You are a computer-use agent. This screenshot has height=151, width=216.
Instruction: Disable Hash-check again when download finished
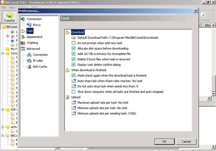(x=74, y=75)
